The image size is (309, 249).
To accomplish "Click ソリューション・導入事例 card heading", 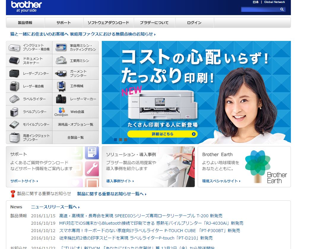I will point(131,154).
